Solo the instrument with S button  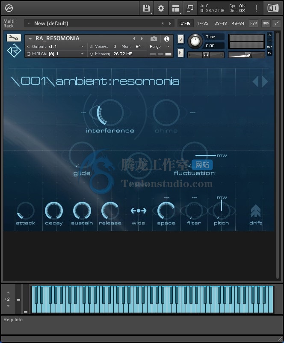click(180, 39)
